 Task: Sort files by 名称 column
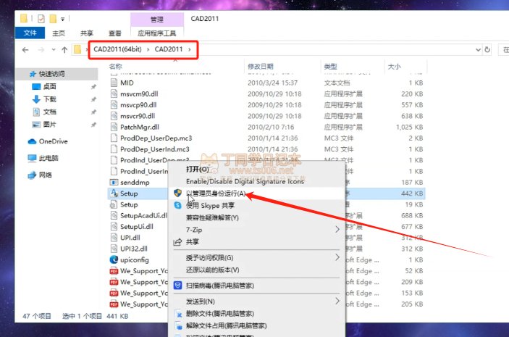click(x=116, y=66)
